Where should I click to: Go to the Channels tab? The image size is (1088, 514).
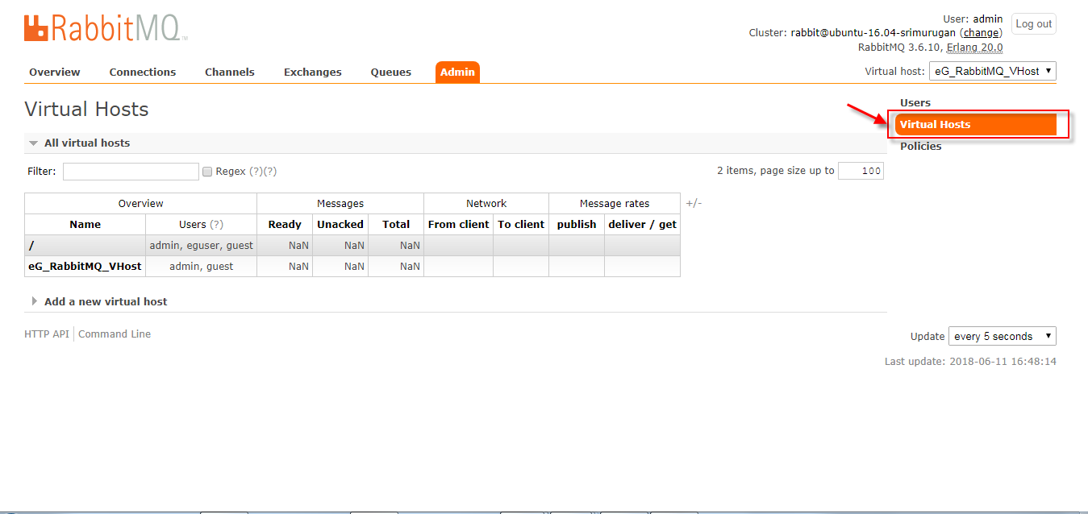[x=230, y=72]
